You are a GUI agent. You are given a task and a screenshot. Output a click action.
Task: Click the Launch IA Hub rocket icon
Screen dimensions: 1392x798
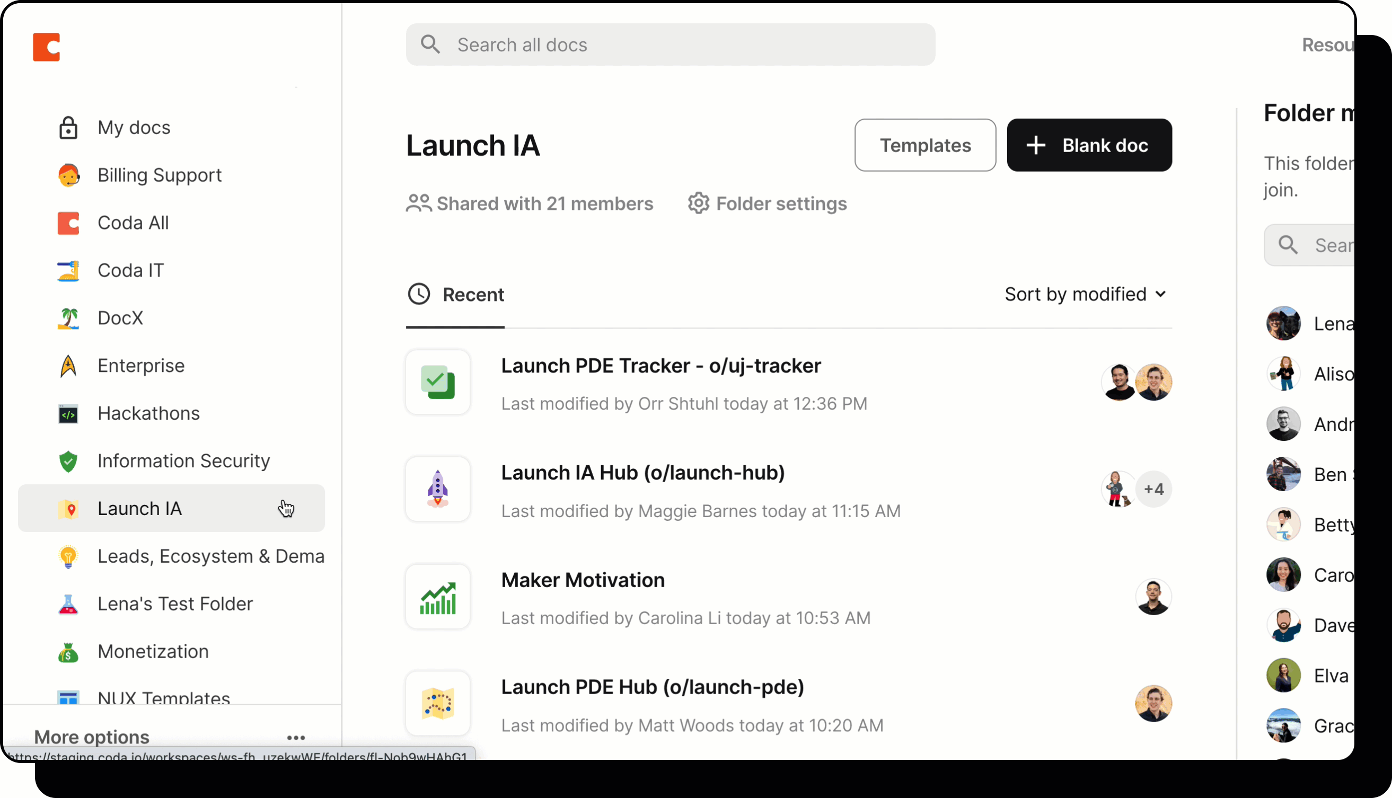coord(437,489)
